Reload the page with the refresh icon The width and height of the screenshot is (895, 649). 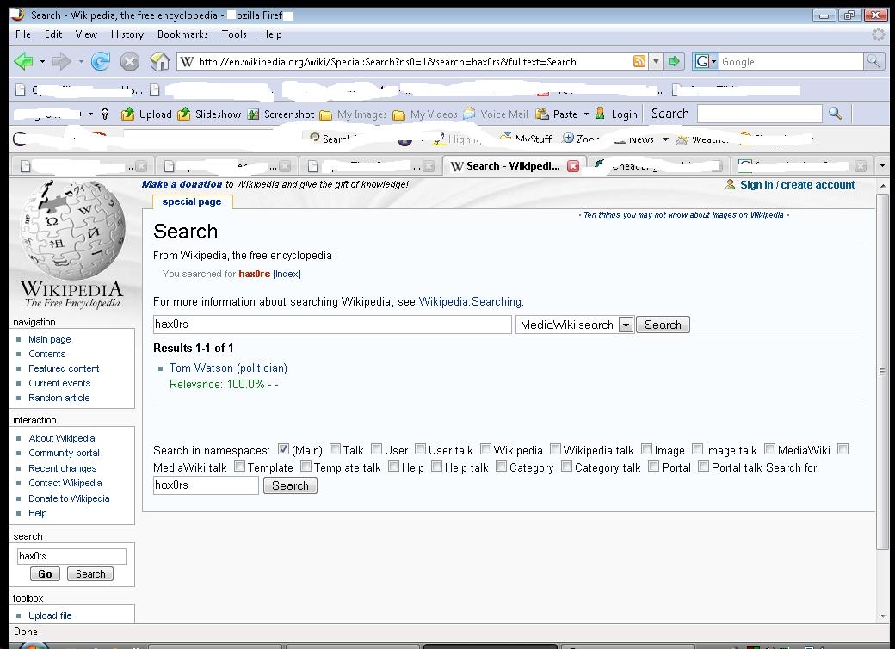click(x=101, y=61)
